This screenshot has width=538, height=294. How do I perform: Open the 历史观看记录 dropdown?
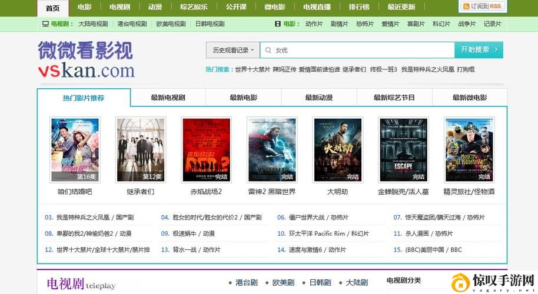tap(233, 50)
